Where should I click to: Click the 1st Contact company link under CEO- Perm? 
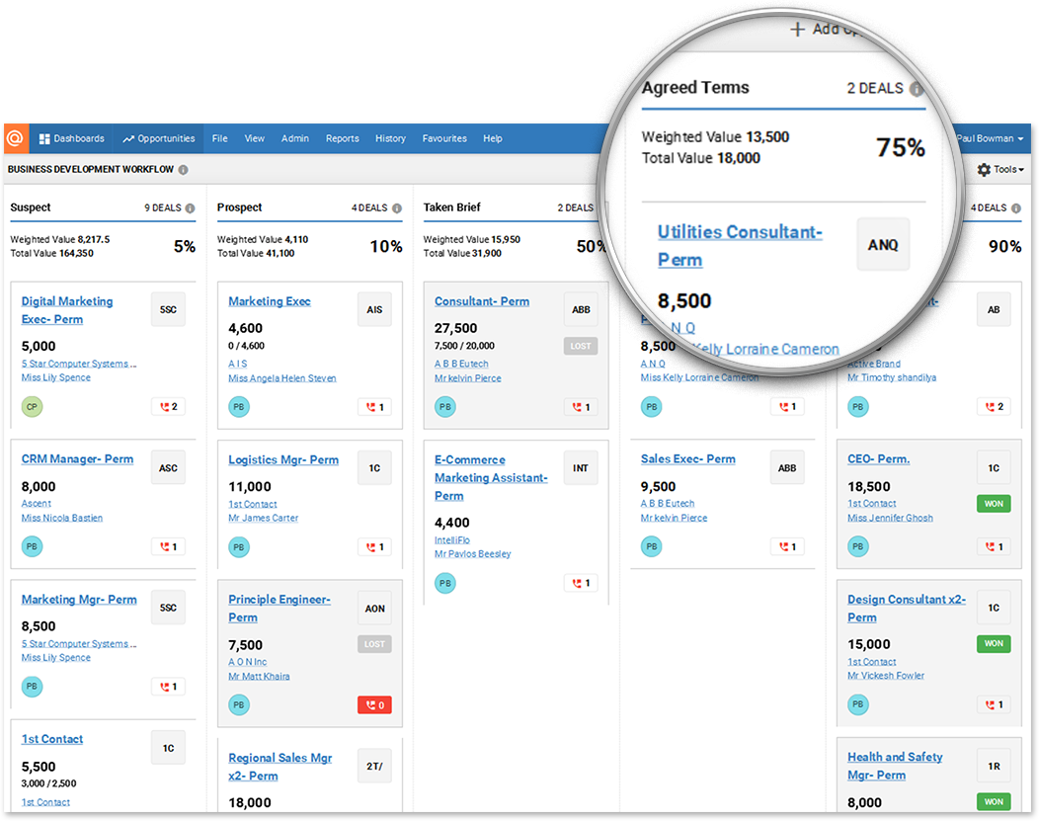(871, 504)
